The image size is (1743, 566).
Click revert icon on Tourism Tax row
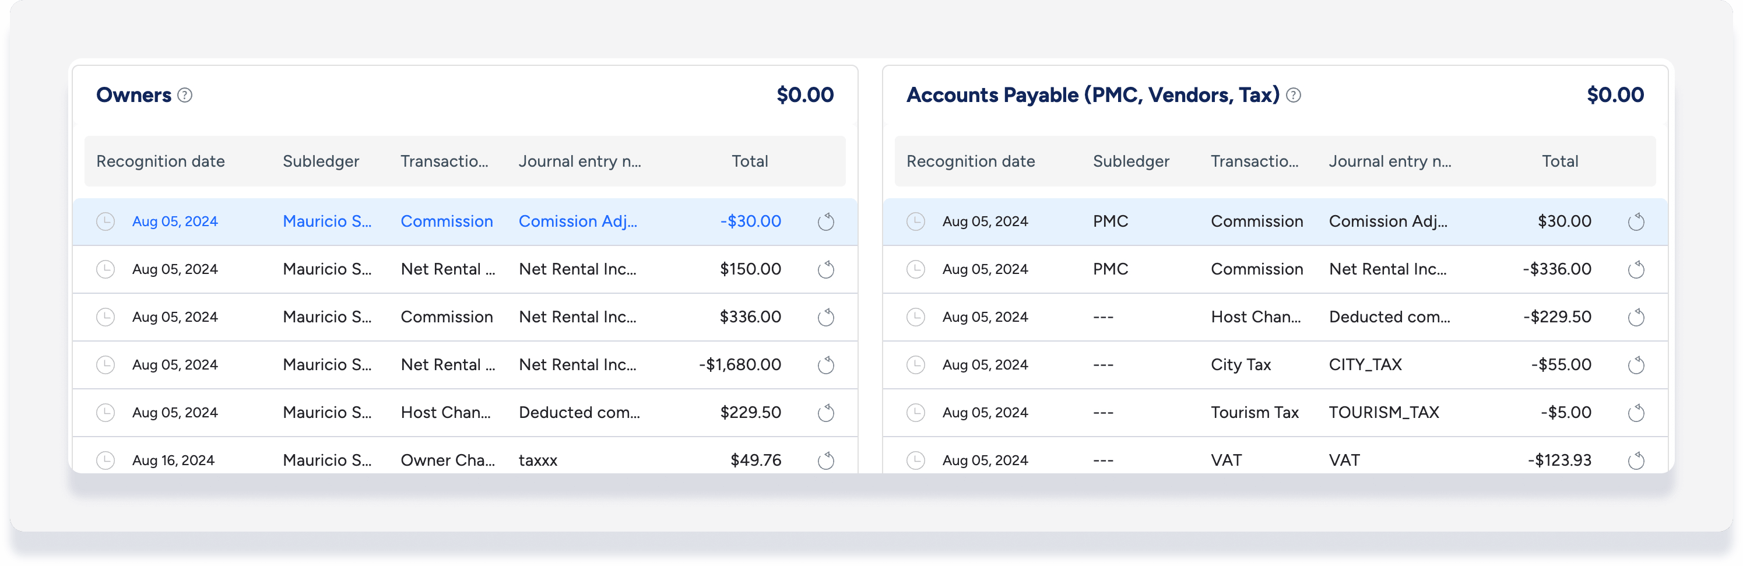coord(1635,413)
